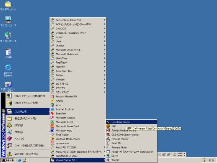Open Office ドキュメントの新規作成 entry
Viewport: 217px width, 163px height.
click(28, 96)
